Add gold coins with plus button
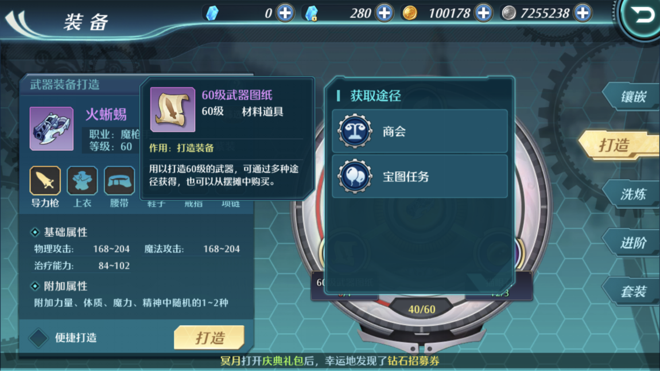Screen dimensions: 660x371 tap(483, 13)
